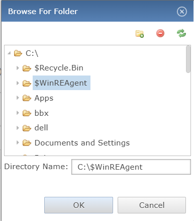
Task: Click the $Recycle.Bin folder icon
Action: (x=27, y=68)
